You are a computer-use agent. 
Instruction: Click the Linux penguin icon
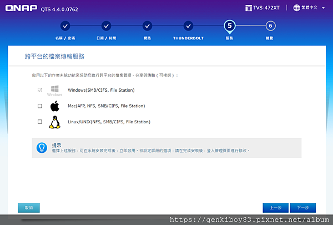point(55,122)
